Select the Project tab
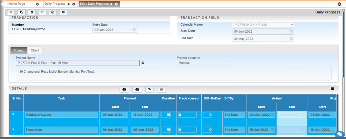346x139 pixels. click(19, 50)
